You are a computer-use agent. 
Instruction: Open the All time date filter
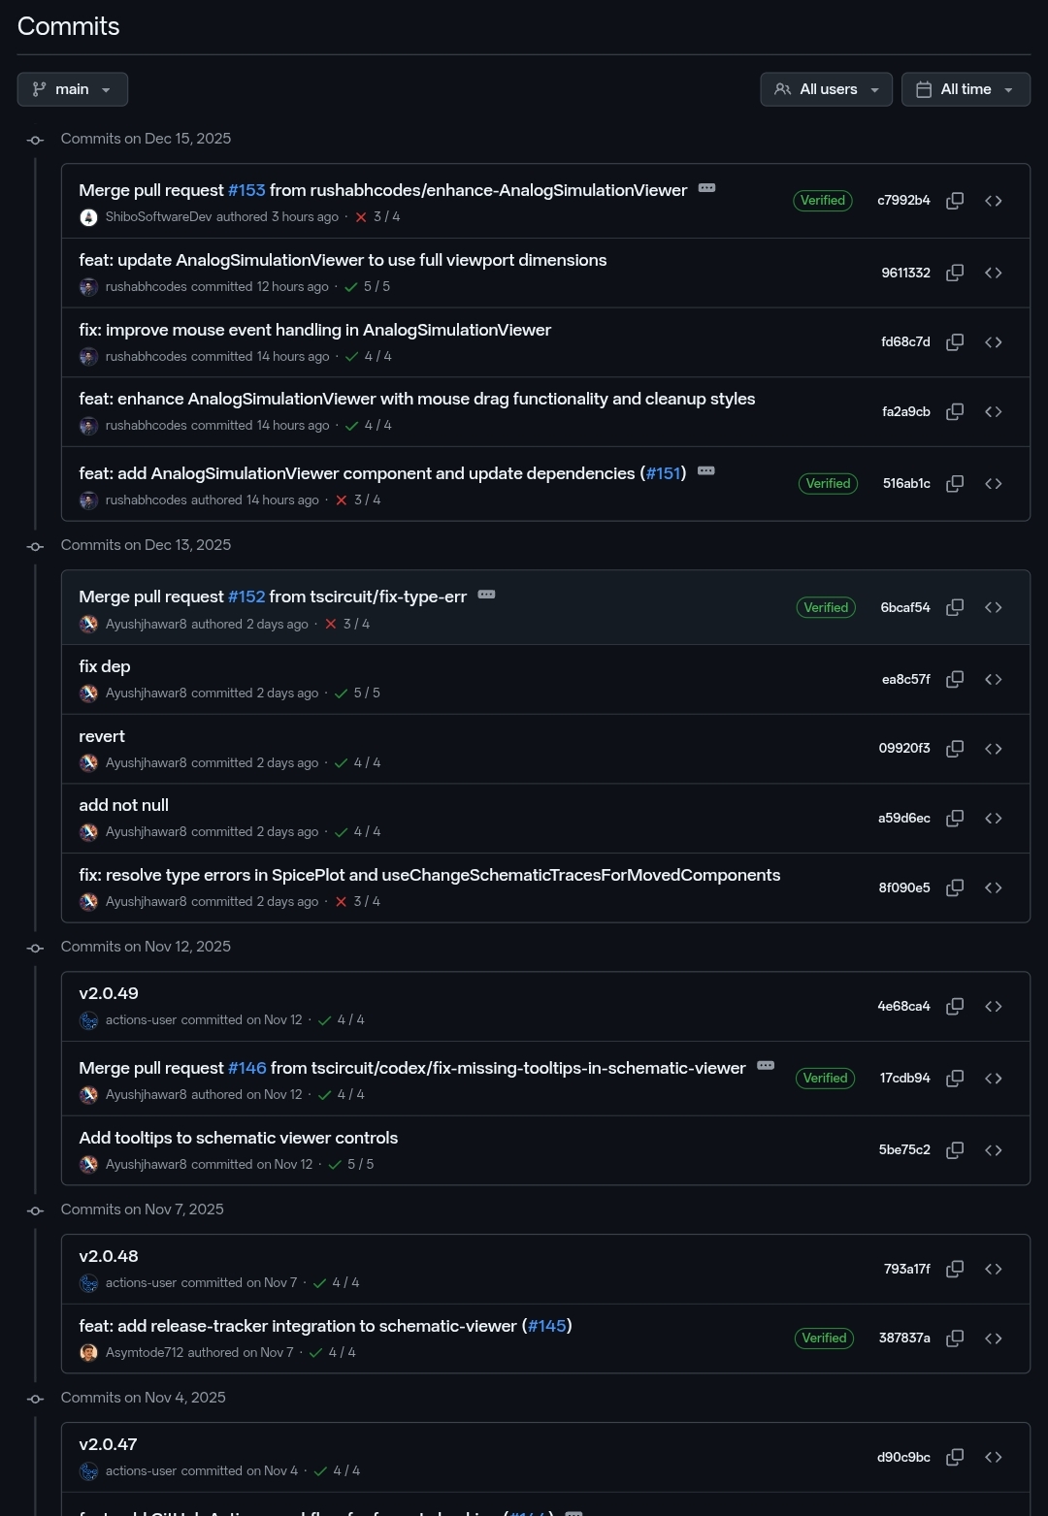pyautogui.click(x=966, y=89)
